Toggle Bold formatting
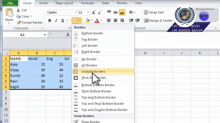Image resolution: width=220 pixels, height=123 pixels. click(49, 20)
